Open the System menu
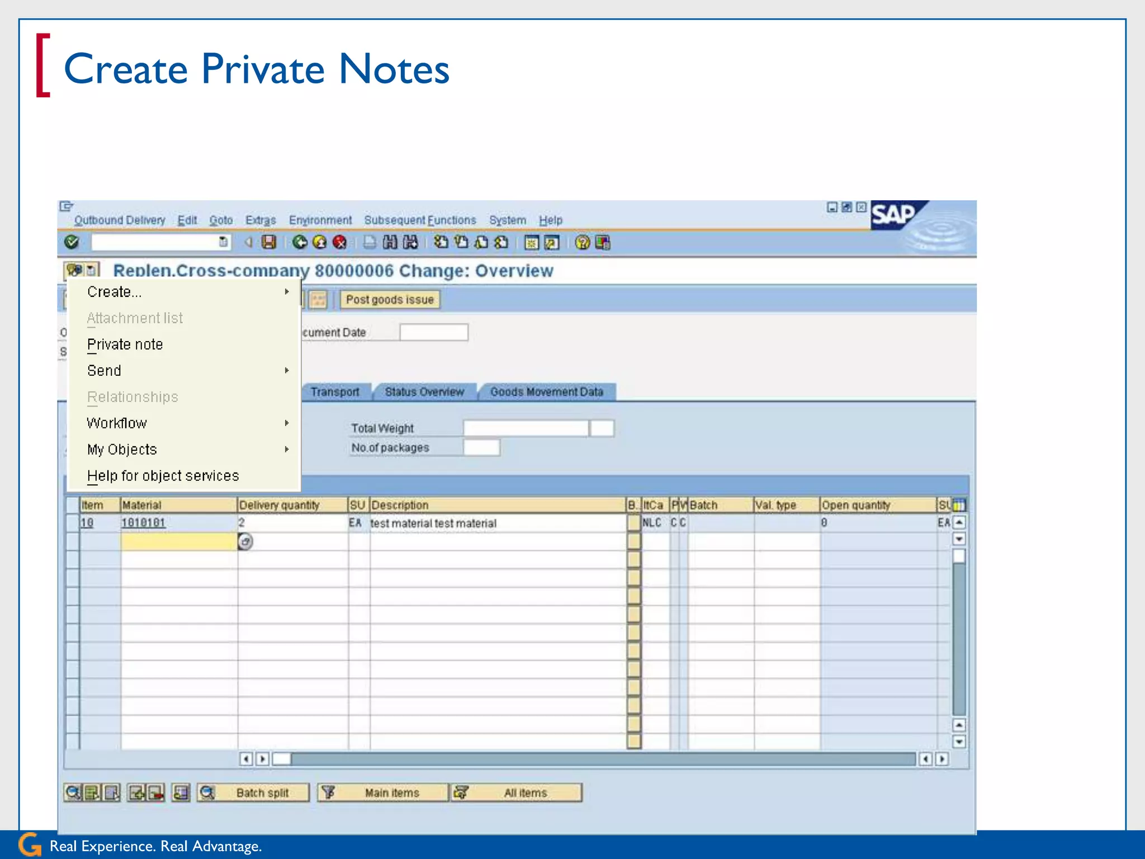 [x=508, y=220]
